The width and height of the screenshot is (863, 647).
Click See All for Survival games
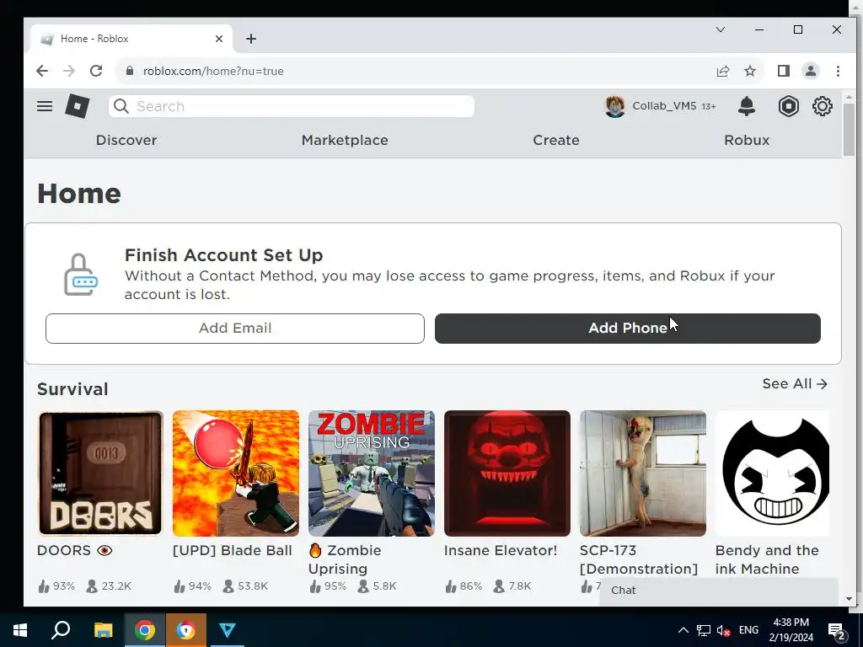click(795, 383)
